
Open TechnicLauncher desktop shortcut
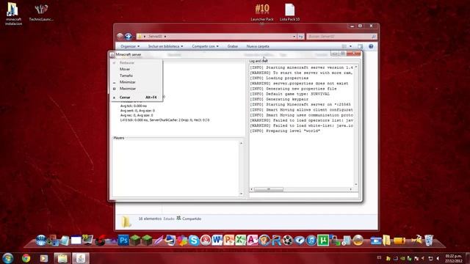pyautogui.click(x=41, y=12)
